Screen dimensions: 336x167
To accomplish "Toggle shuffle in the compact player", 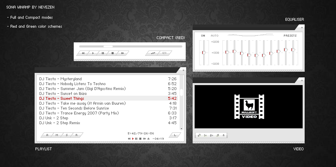I will coord(153,53).
